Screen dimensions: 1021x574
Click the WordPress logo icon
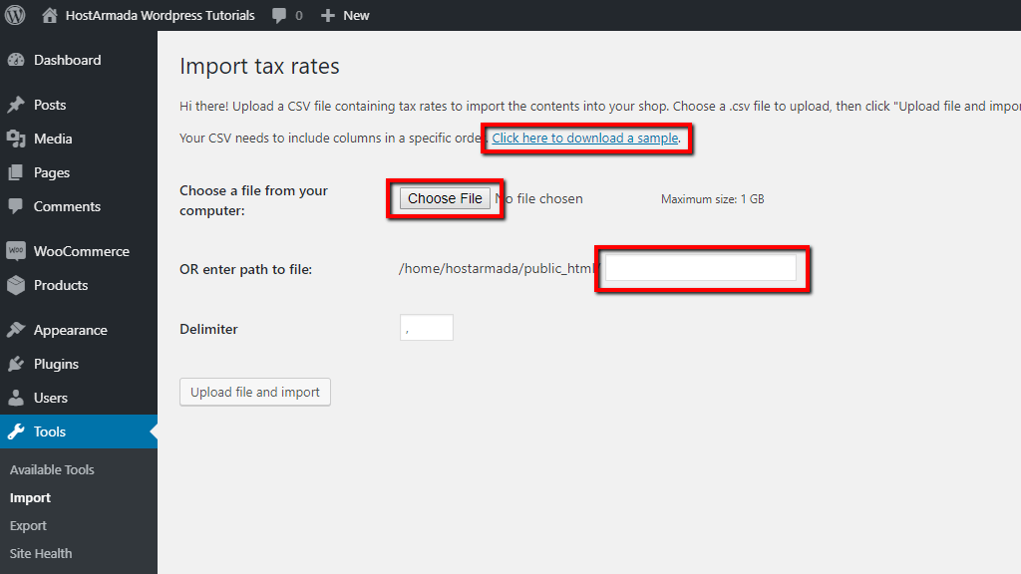(15, 15)
